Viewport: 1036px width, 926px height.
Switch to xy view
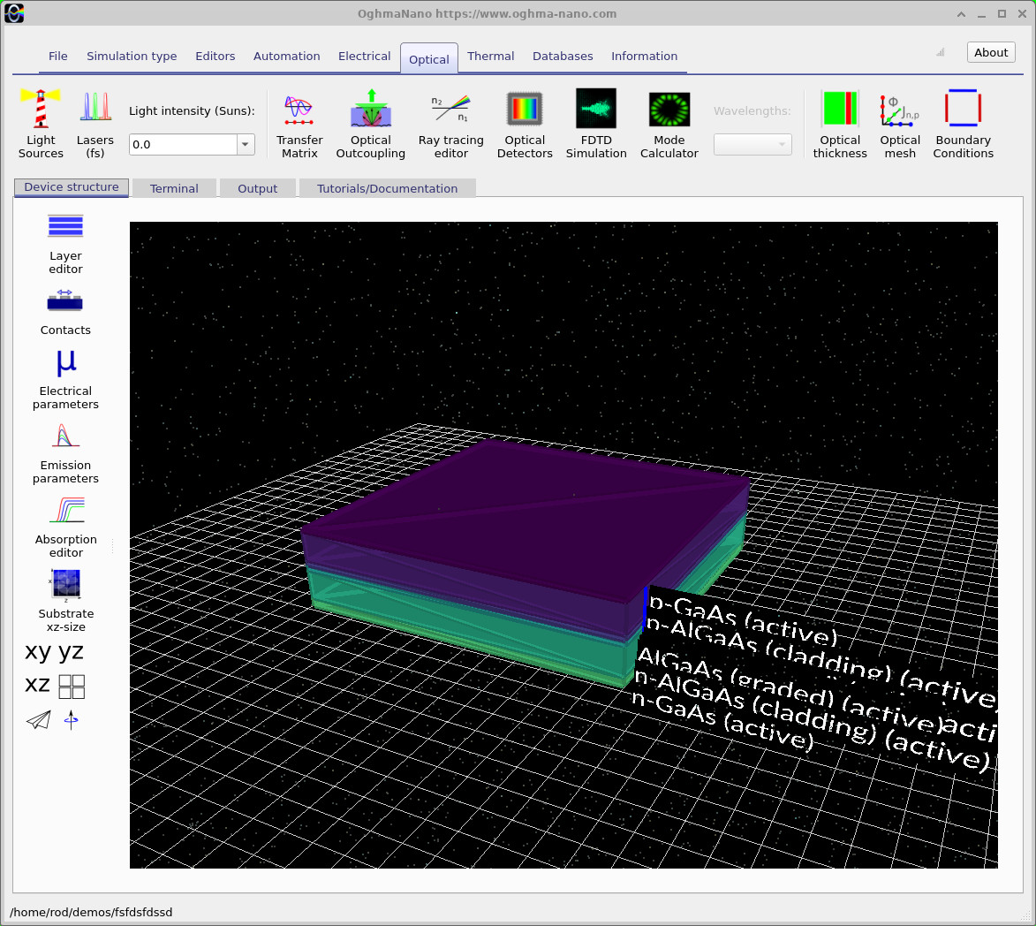[x=38, y=652]
